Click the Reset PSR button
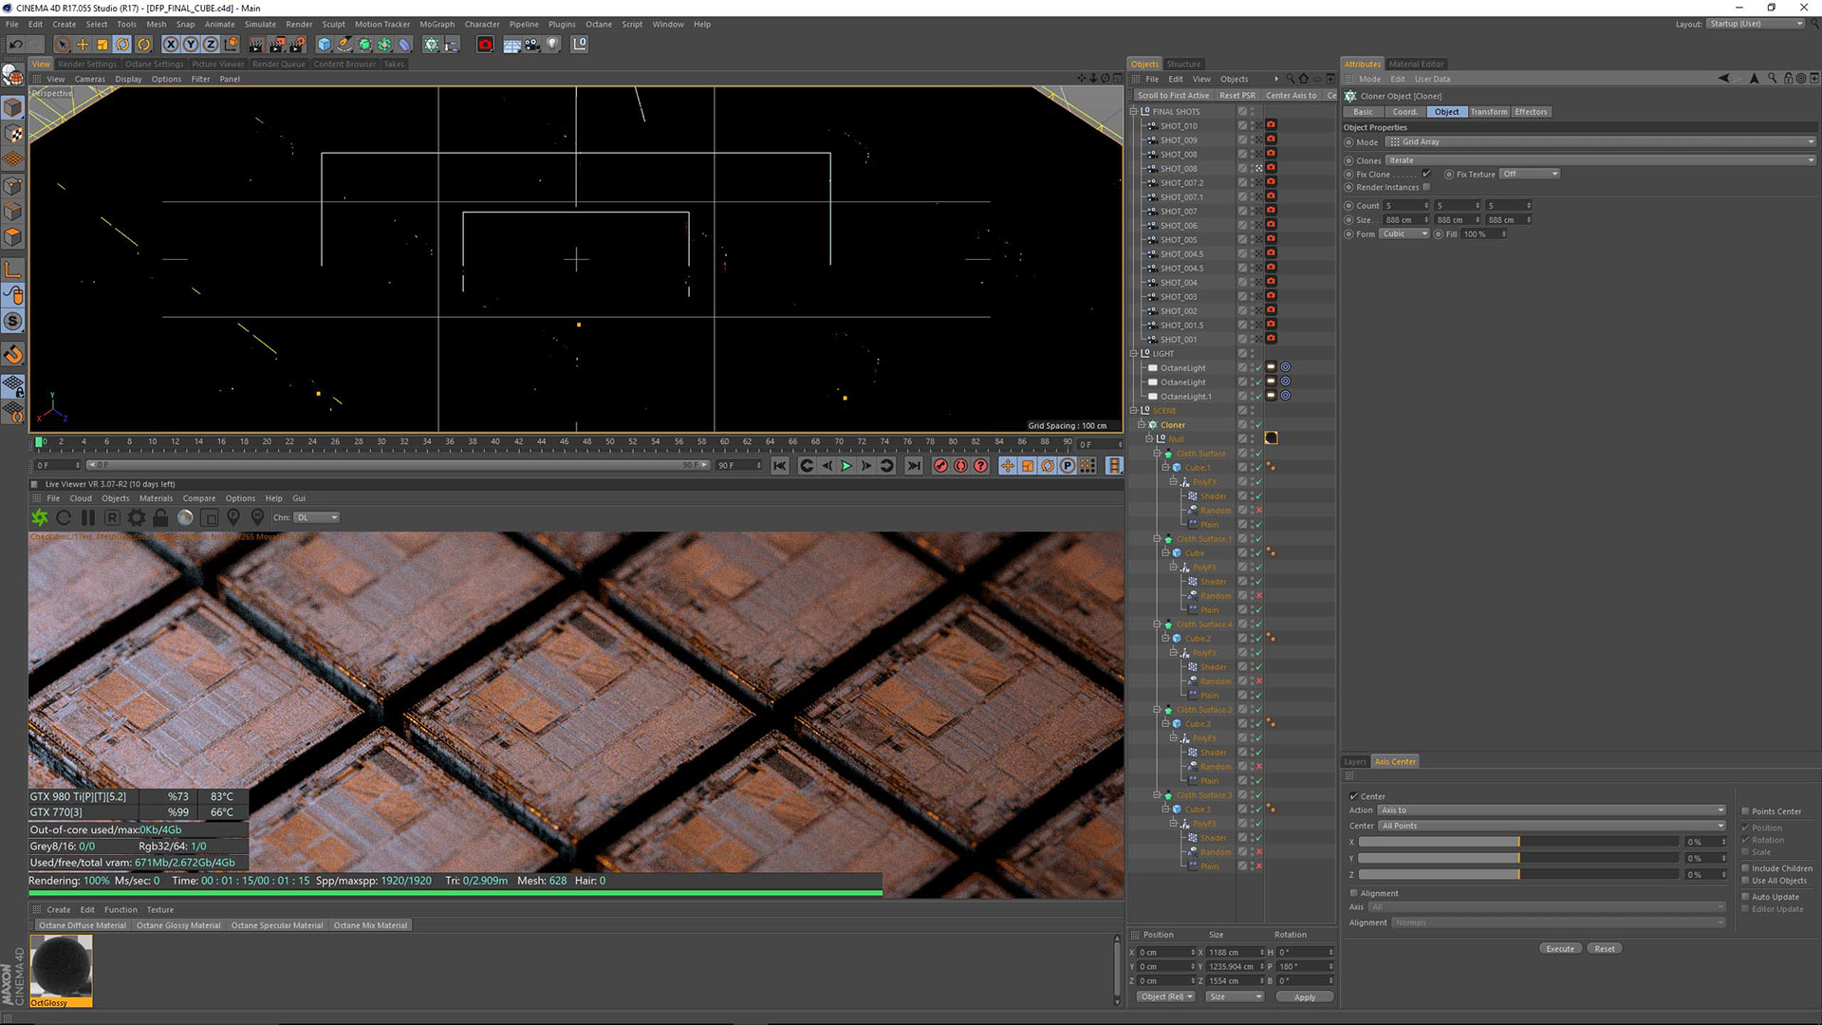This screenshot has width=1822, height=1025. (x=1236, y=95)
